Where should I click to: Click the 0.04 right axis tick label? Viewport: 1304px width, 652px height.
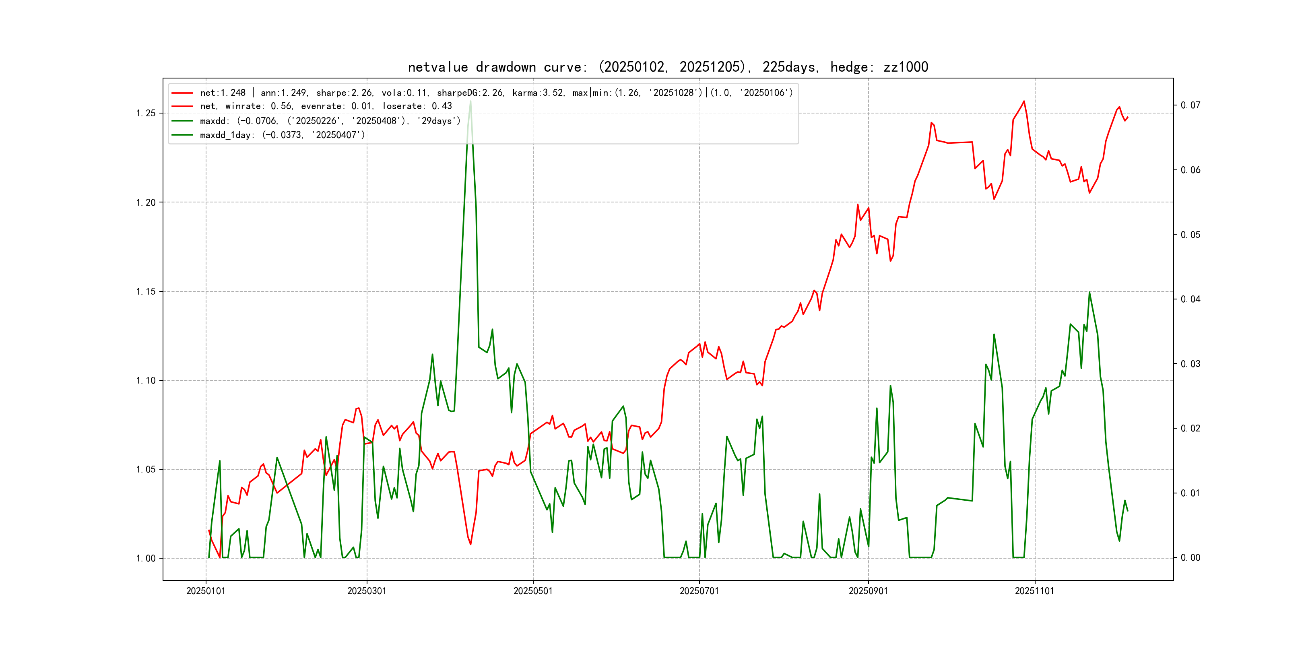[x=1190, y=299]
